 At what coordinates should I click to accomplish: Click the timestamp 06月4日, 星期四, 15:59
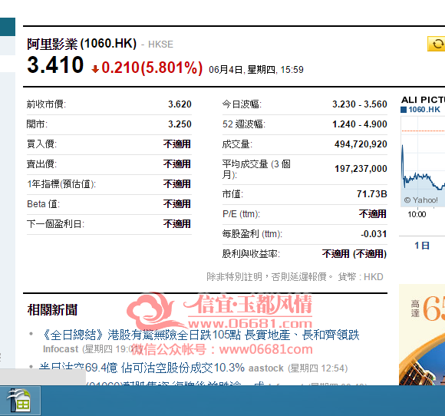pyautogui.click(x=256, y=70)
